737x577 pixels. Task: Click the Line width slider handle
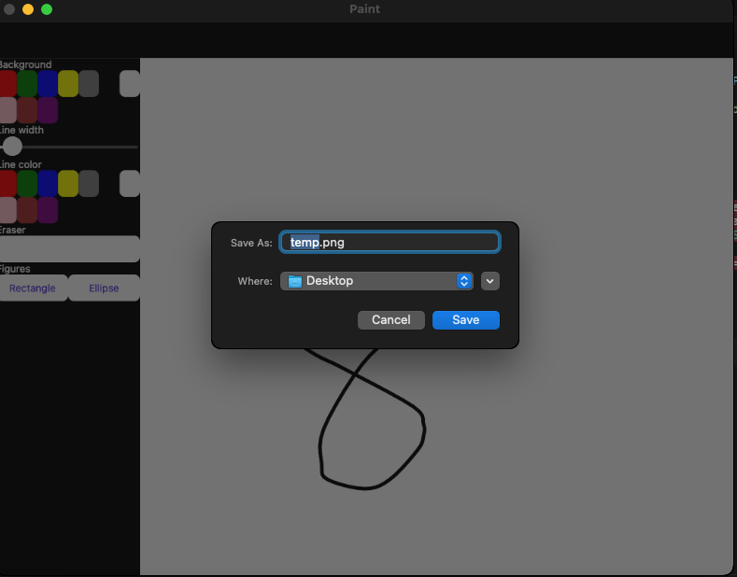pyautogui.click(x=12, y=147)
